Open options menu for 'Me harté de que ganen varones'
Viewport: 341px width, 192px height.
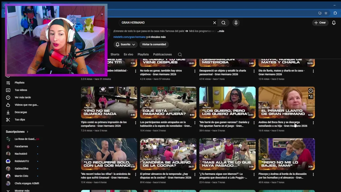coord(254,123)
